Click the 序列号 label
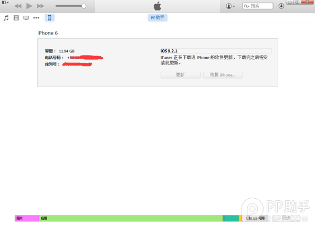 (x=52, y=64)
